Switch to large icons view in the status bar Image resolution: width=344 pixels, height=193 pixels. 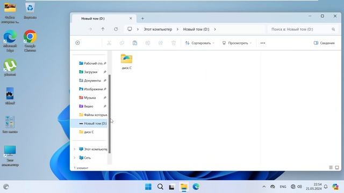(337, 168)
